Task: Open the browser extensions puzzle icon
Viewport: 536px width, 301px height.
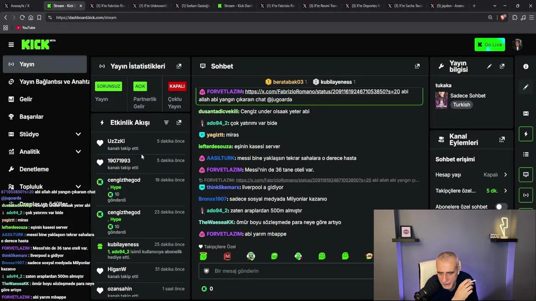Action: pos(515,18)
